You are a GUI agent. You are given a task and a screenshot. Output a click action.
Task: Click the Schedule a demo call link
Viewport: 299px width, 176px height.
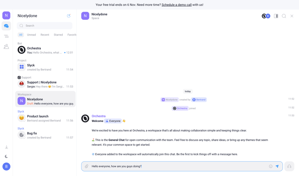coord(176,5)
